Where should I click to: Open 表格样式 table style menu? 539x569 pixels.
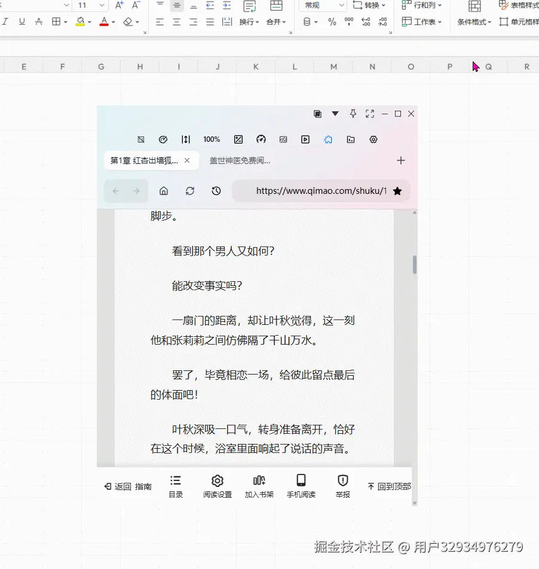click(x=519, y=5)
